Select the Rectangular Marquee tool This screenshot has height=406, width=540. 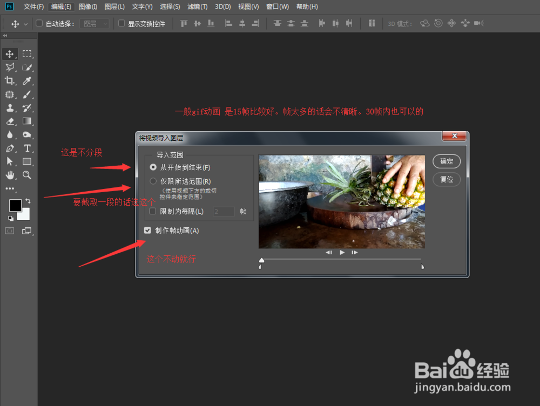27,54
